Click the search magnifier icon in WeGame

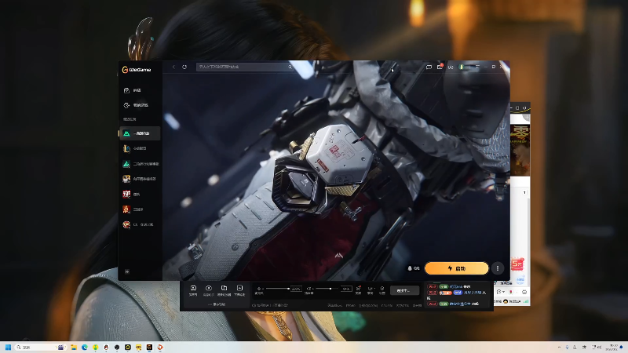290,67
